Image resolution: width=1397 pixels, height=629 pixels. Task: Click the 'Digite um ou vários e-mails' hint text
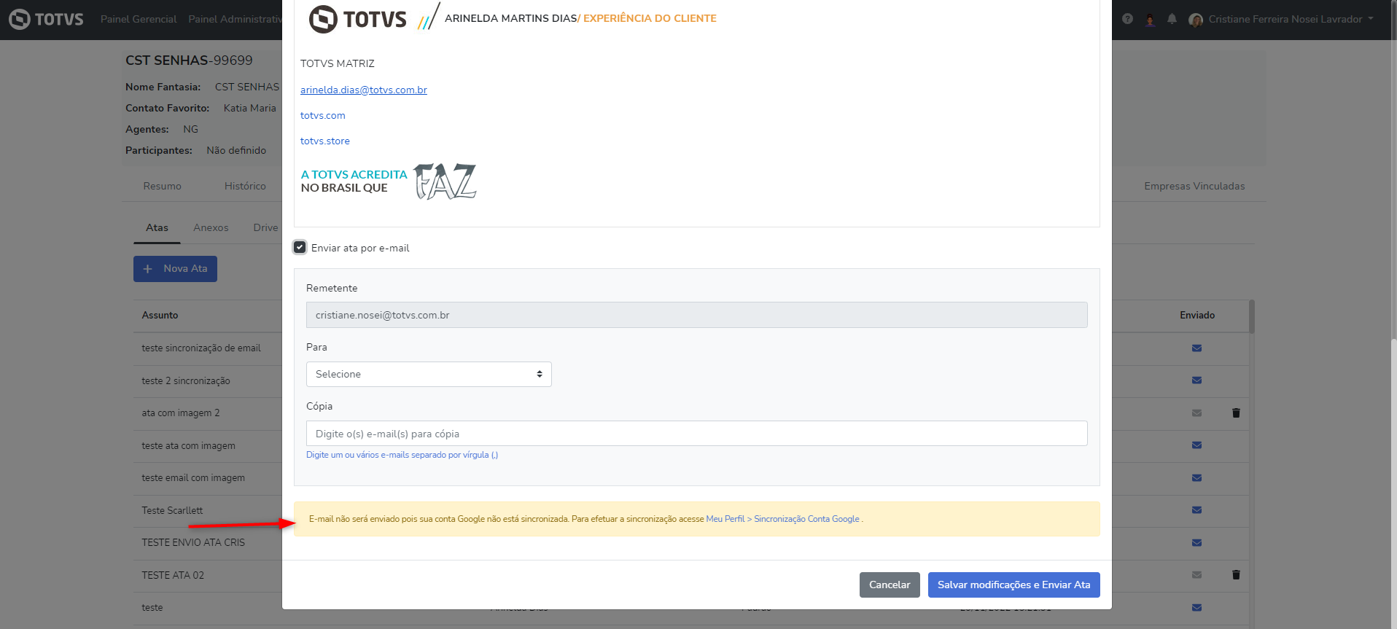pyautogui.click(x=402, y=455)
